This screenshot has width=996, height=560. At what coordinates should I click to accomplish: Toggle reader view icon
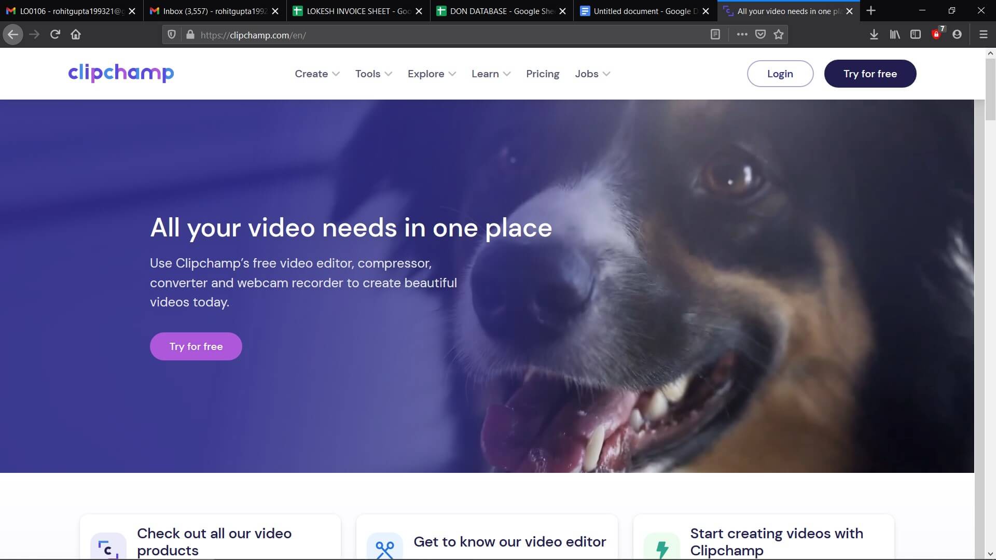tap(715, 34)
